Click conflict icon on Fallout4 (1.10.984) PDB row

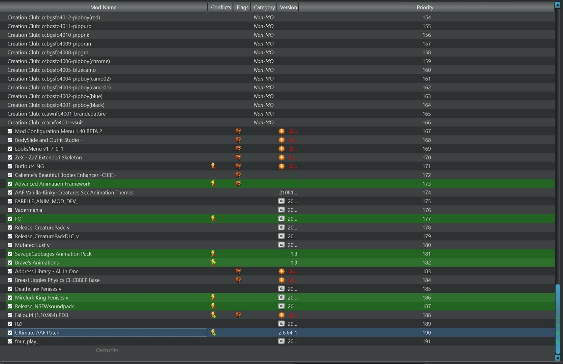(x=213, y=315)
